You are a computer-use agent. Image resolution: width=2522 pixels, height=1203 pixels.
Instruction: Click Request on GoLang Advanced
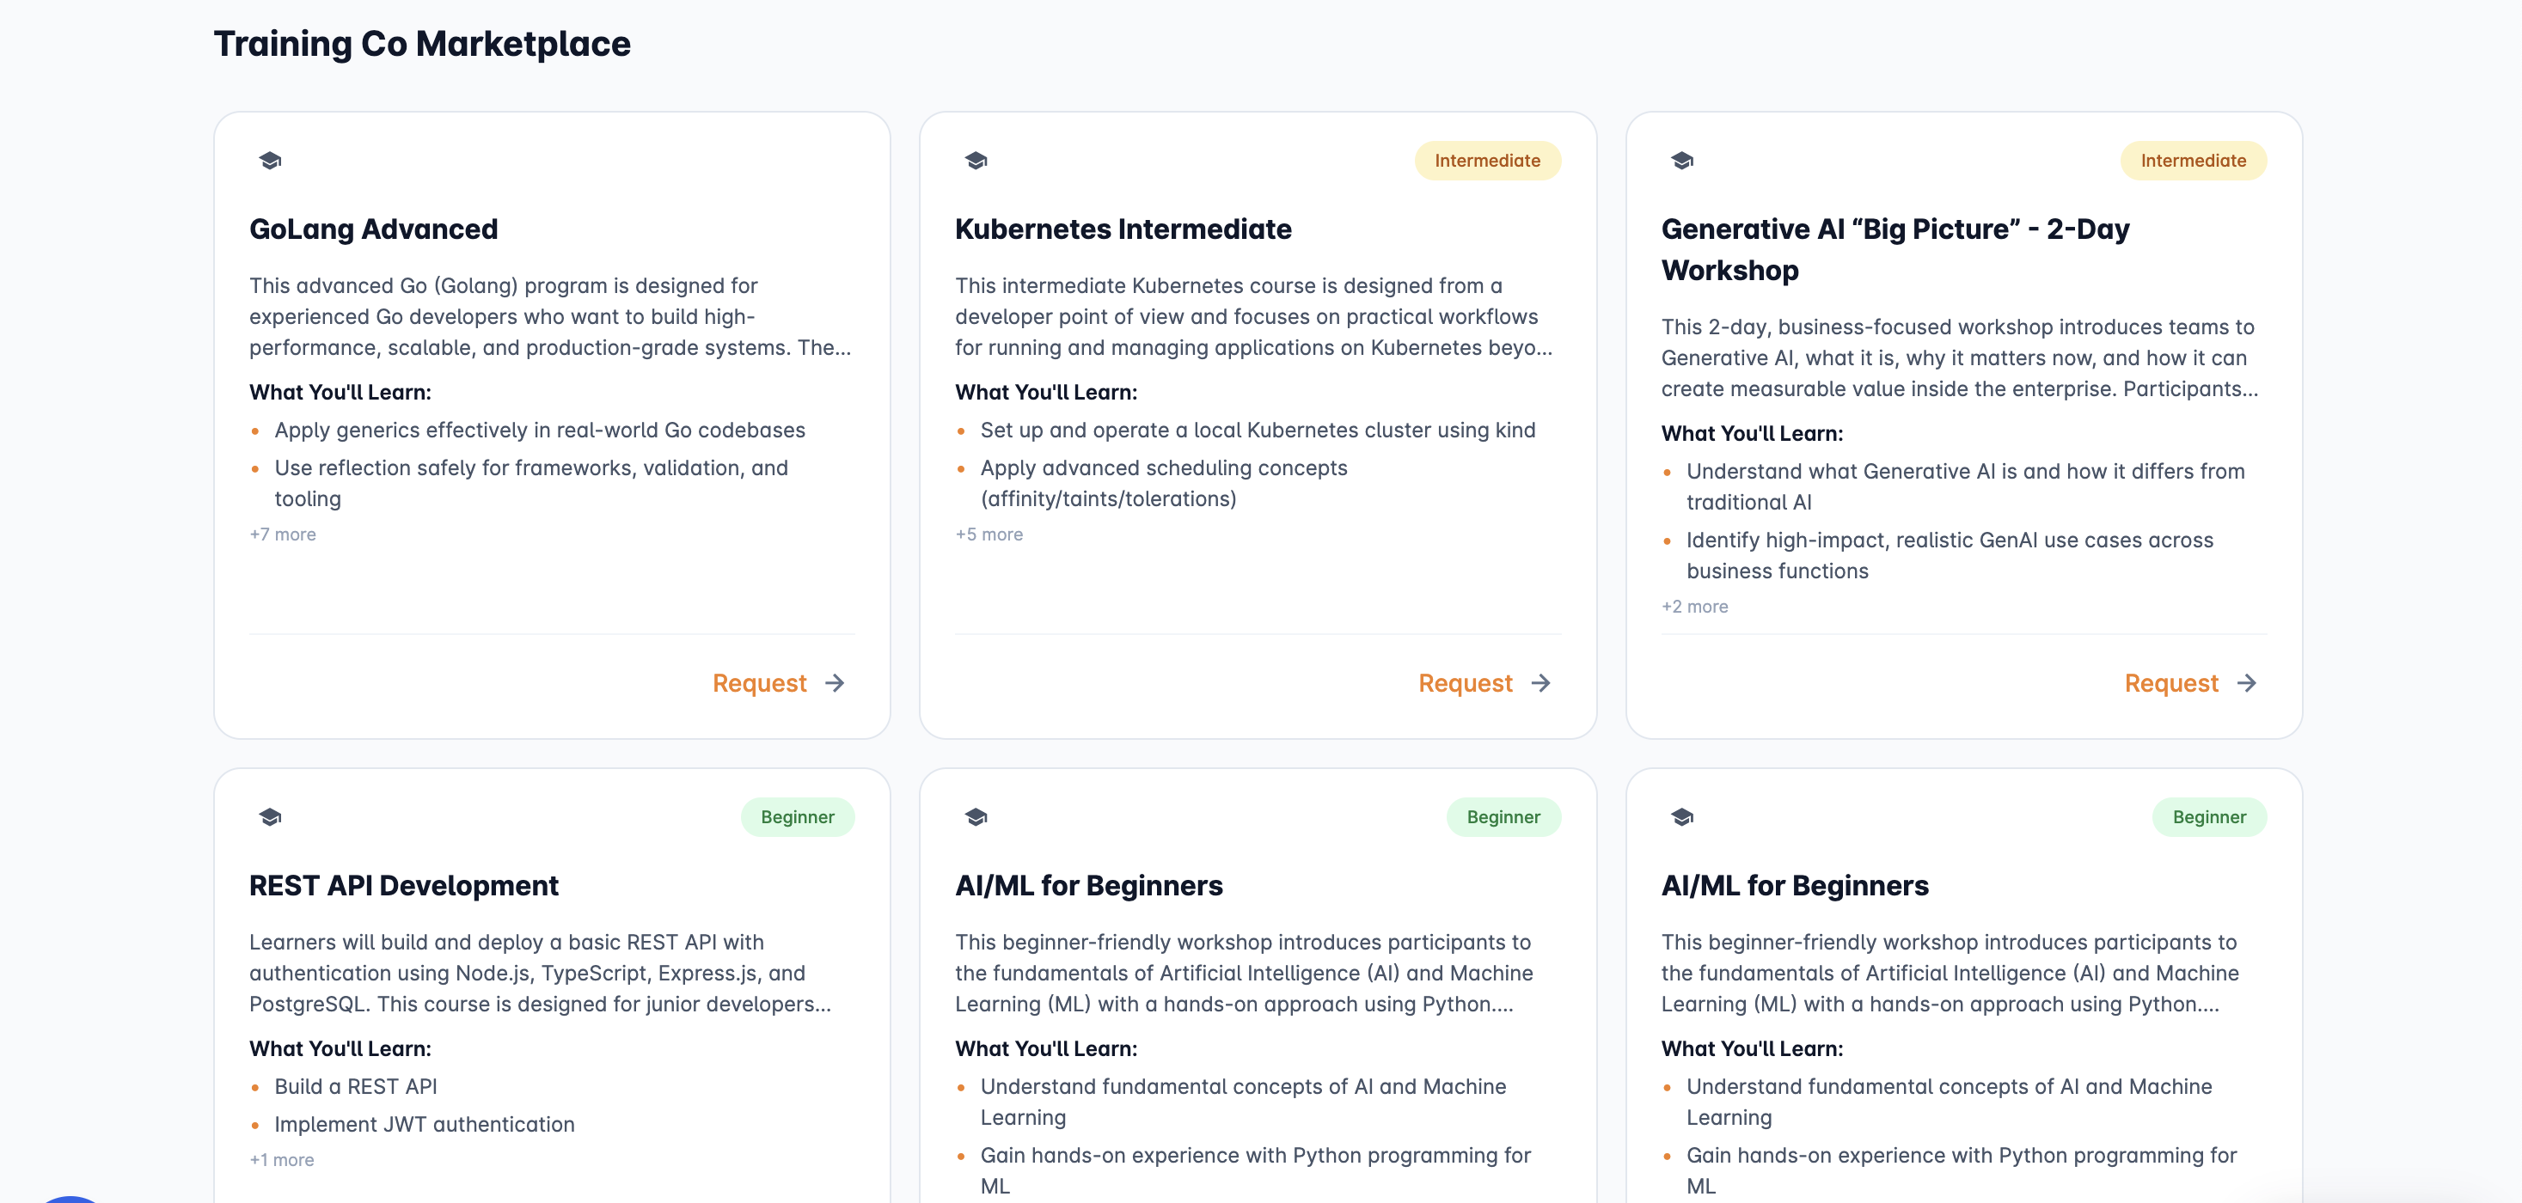coord(760,682)
